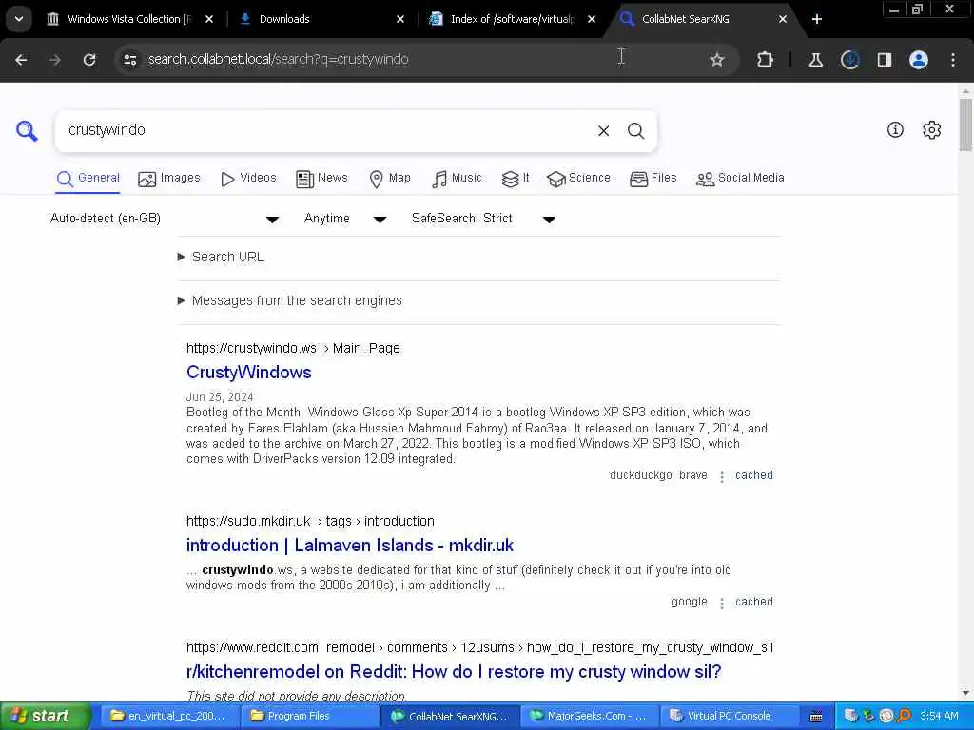Image resolution: width=974 pixels, height=730 pixels.
Task: Reload the page
Action: 89,60
